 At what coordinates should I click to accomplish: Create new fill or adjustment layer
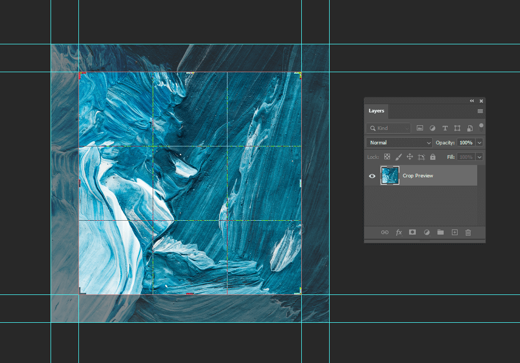[427, 233]
